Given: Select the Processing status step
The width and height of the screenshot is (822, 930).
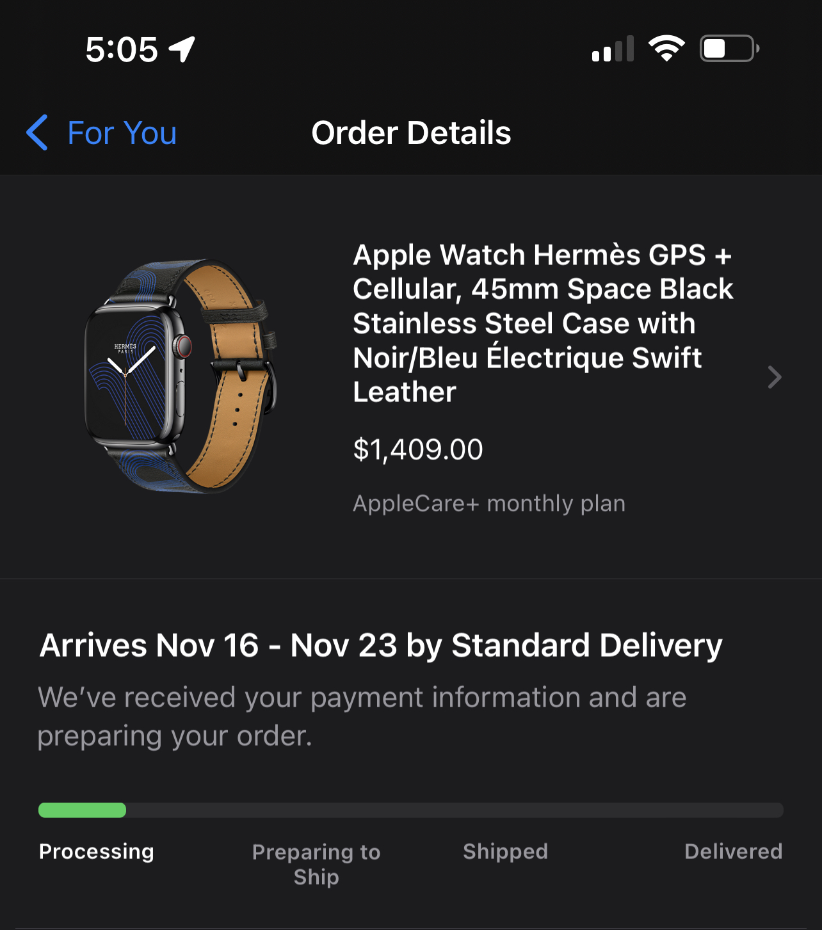Looking at the screenshot, I should tap(97, 851).
